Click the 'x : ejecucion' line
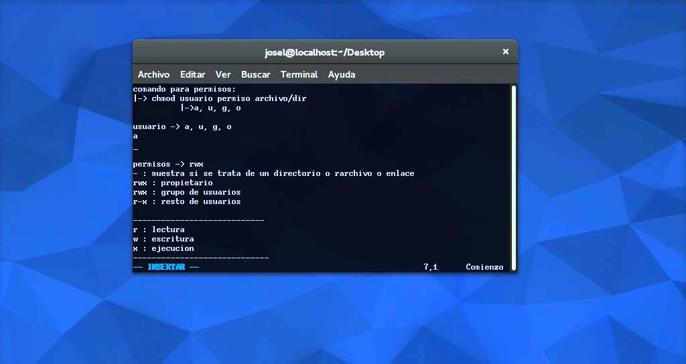Image resolution: width=686 pixels, height=364 pixels. point(163,248)
